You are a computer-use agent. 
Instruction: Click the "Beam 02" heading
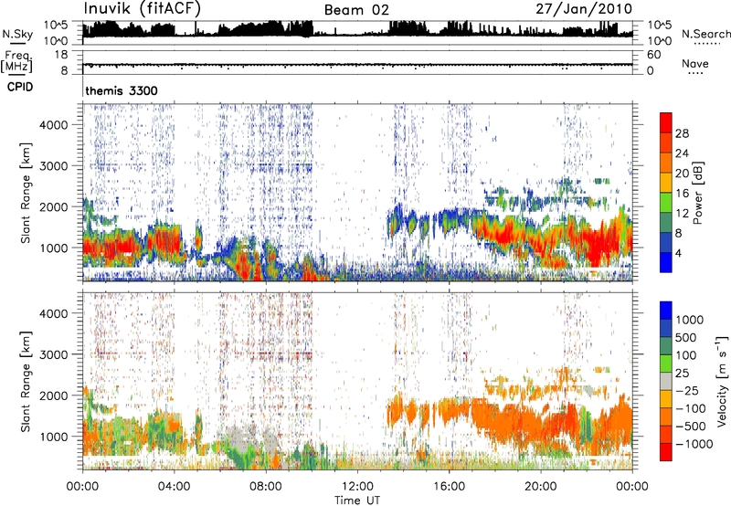356,10
